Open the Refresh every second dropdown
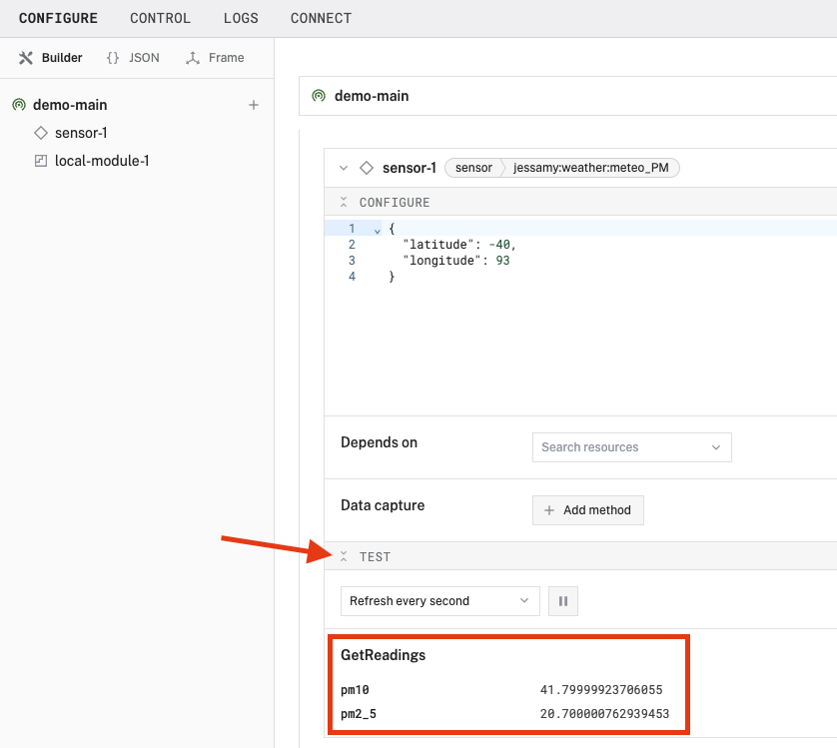Screen dimensions: 837x748 439,601
